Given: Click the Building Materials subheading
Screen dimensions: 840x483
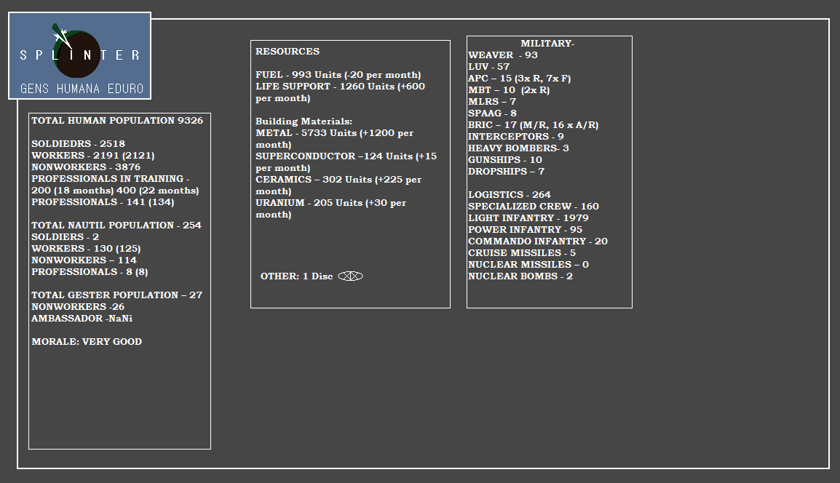Looking at the screenshot, I should (x=304, y=121).
